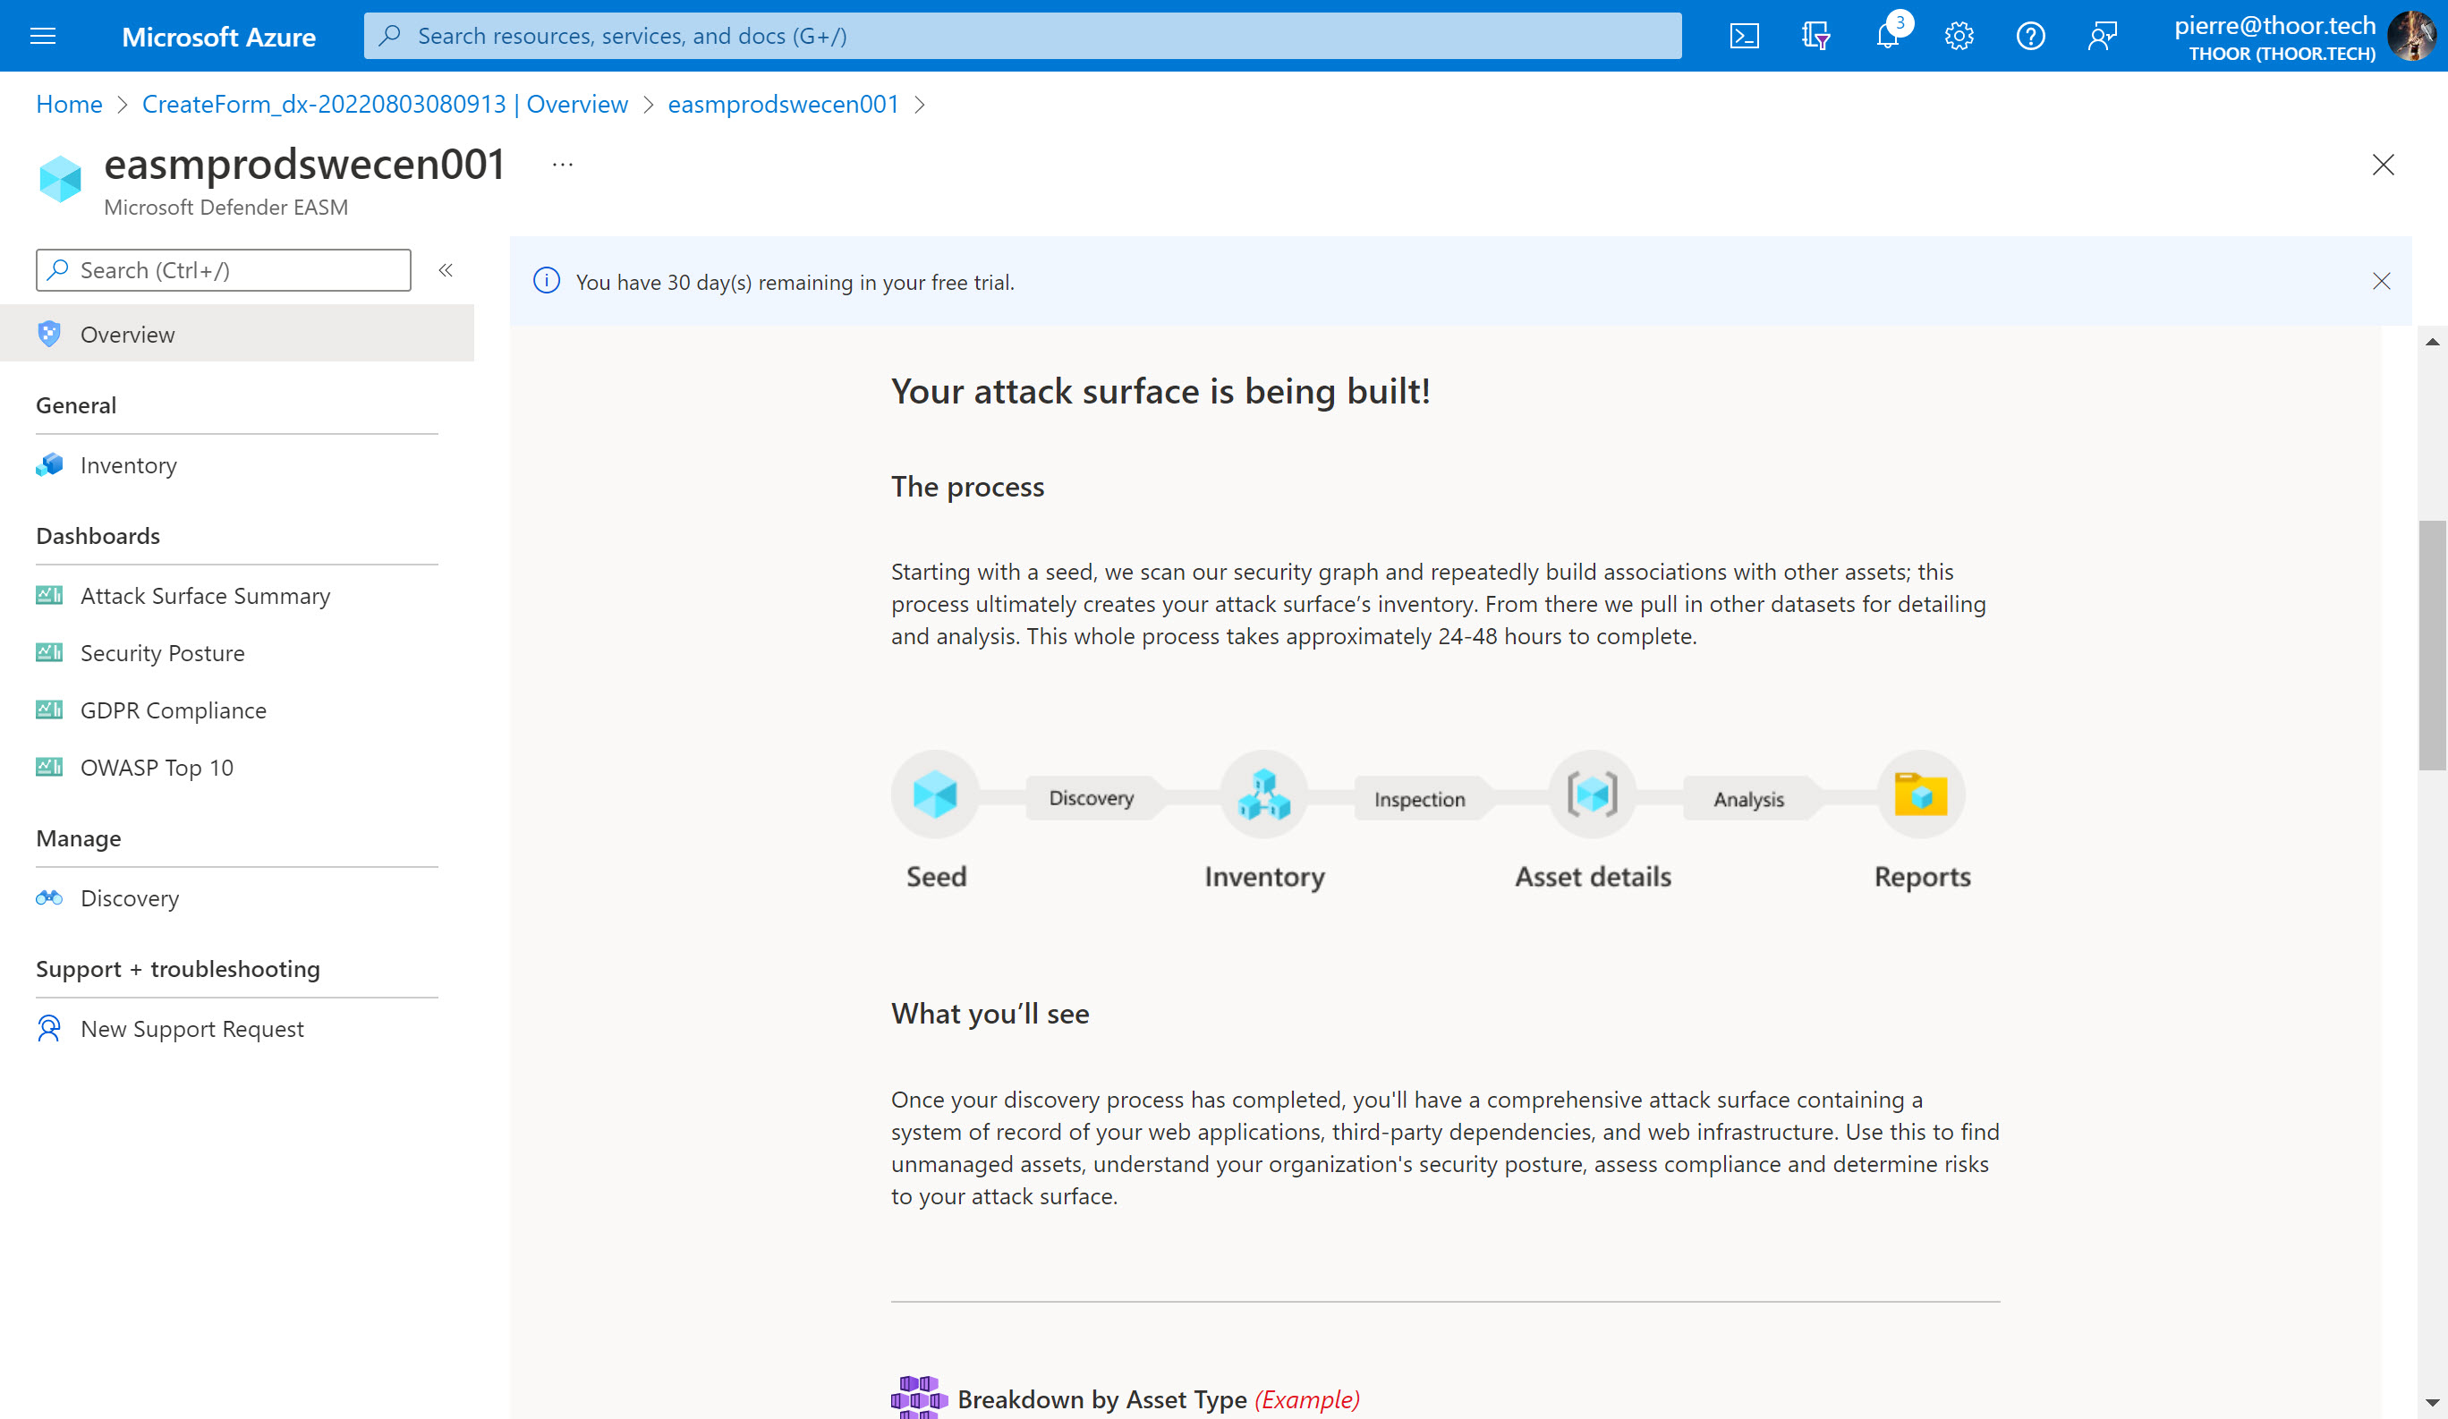Close the easmprodswecen001 resource blade
Image resolution: width=2448 pixels, height=1419 pixels.
[x=2383, y=166]
